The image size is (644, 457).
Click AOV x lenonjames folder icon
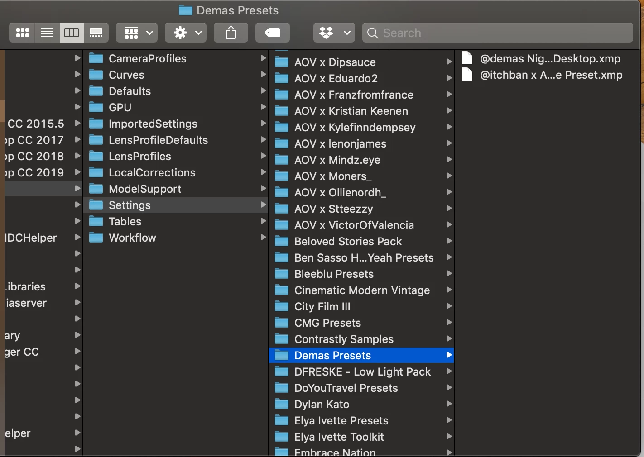point(282,143)
